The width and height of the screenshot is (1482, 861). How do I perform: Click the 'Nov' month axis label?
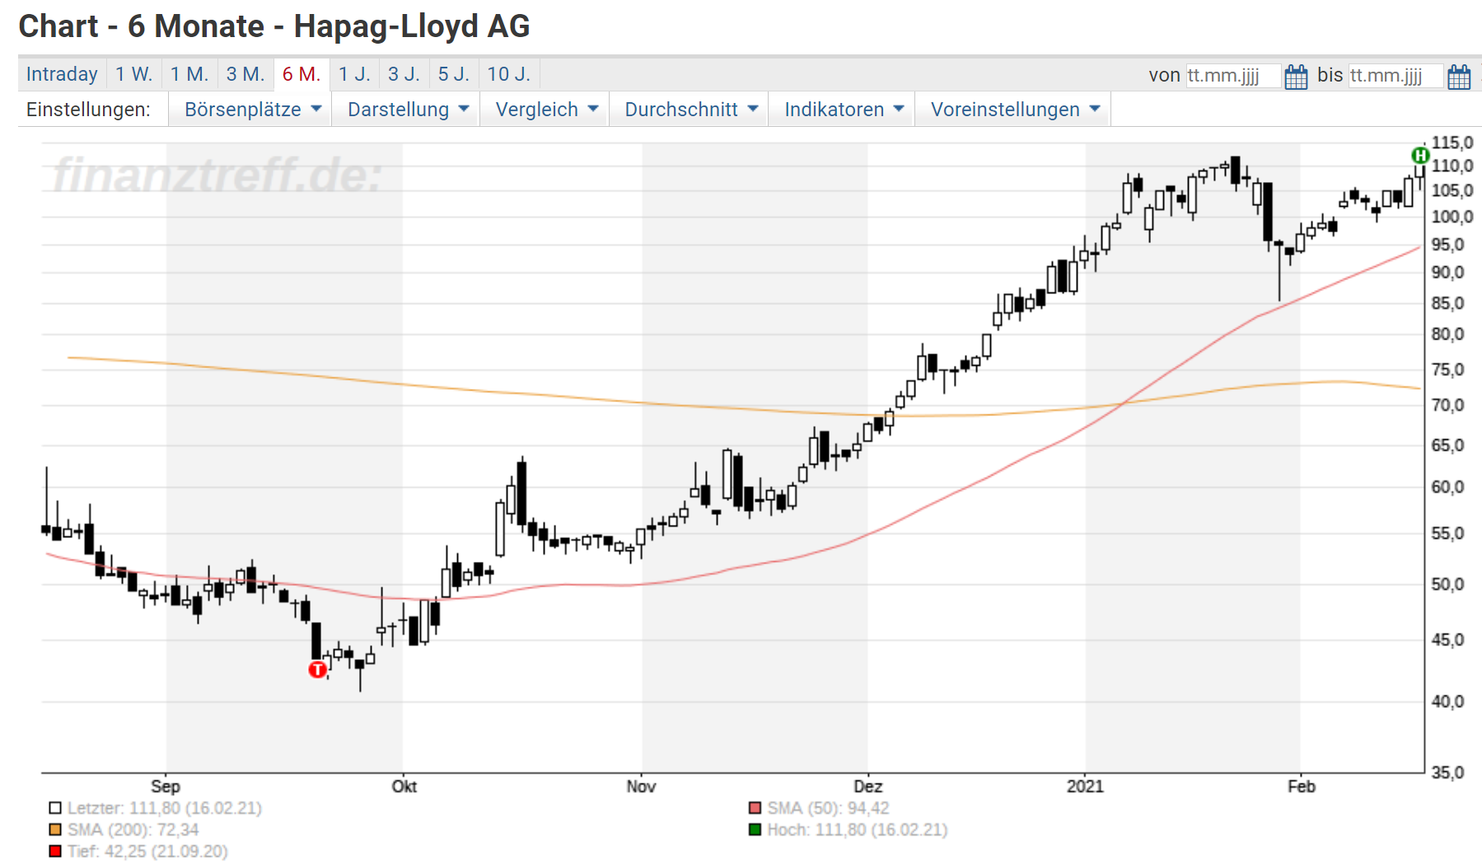[641, 786]
